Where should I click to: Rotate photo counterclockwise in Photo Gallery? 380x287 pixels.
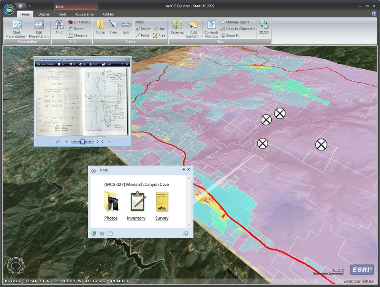click(97, 142)
